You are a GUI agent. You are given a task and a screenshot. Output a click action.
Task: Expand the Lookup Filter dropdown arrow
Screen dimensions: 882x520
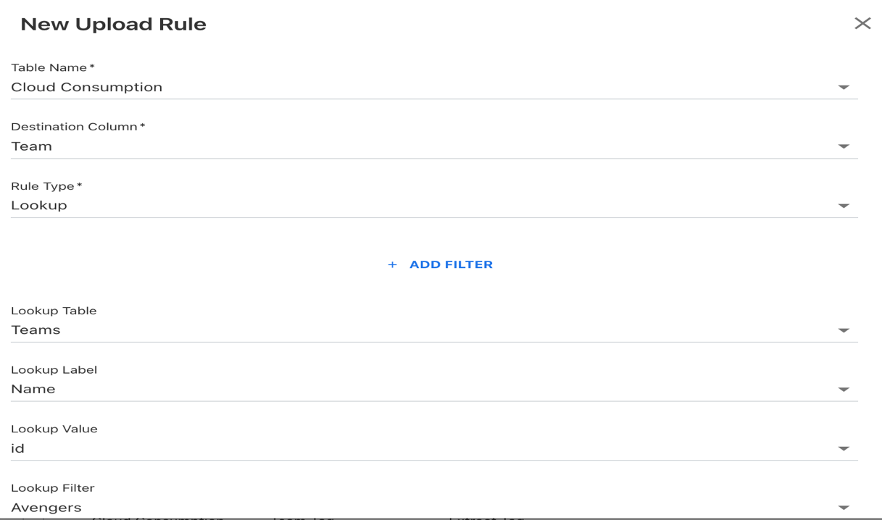[x=844, y=508]
